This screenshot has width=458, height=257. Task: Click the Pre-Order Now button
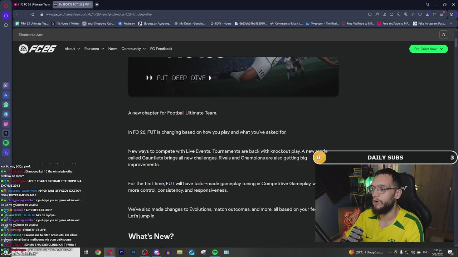[x=428, y=49]
